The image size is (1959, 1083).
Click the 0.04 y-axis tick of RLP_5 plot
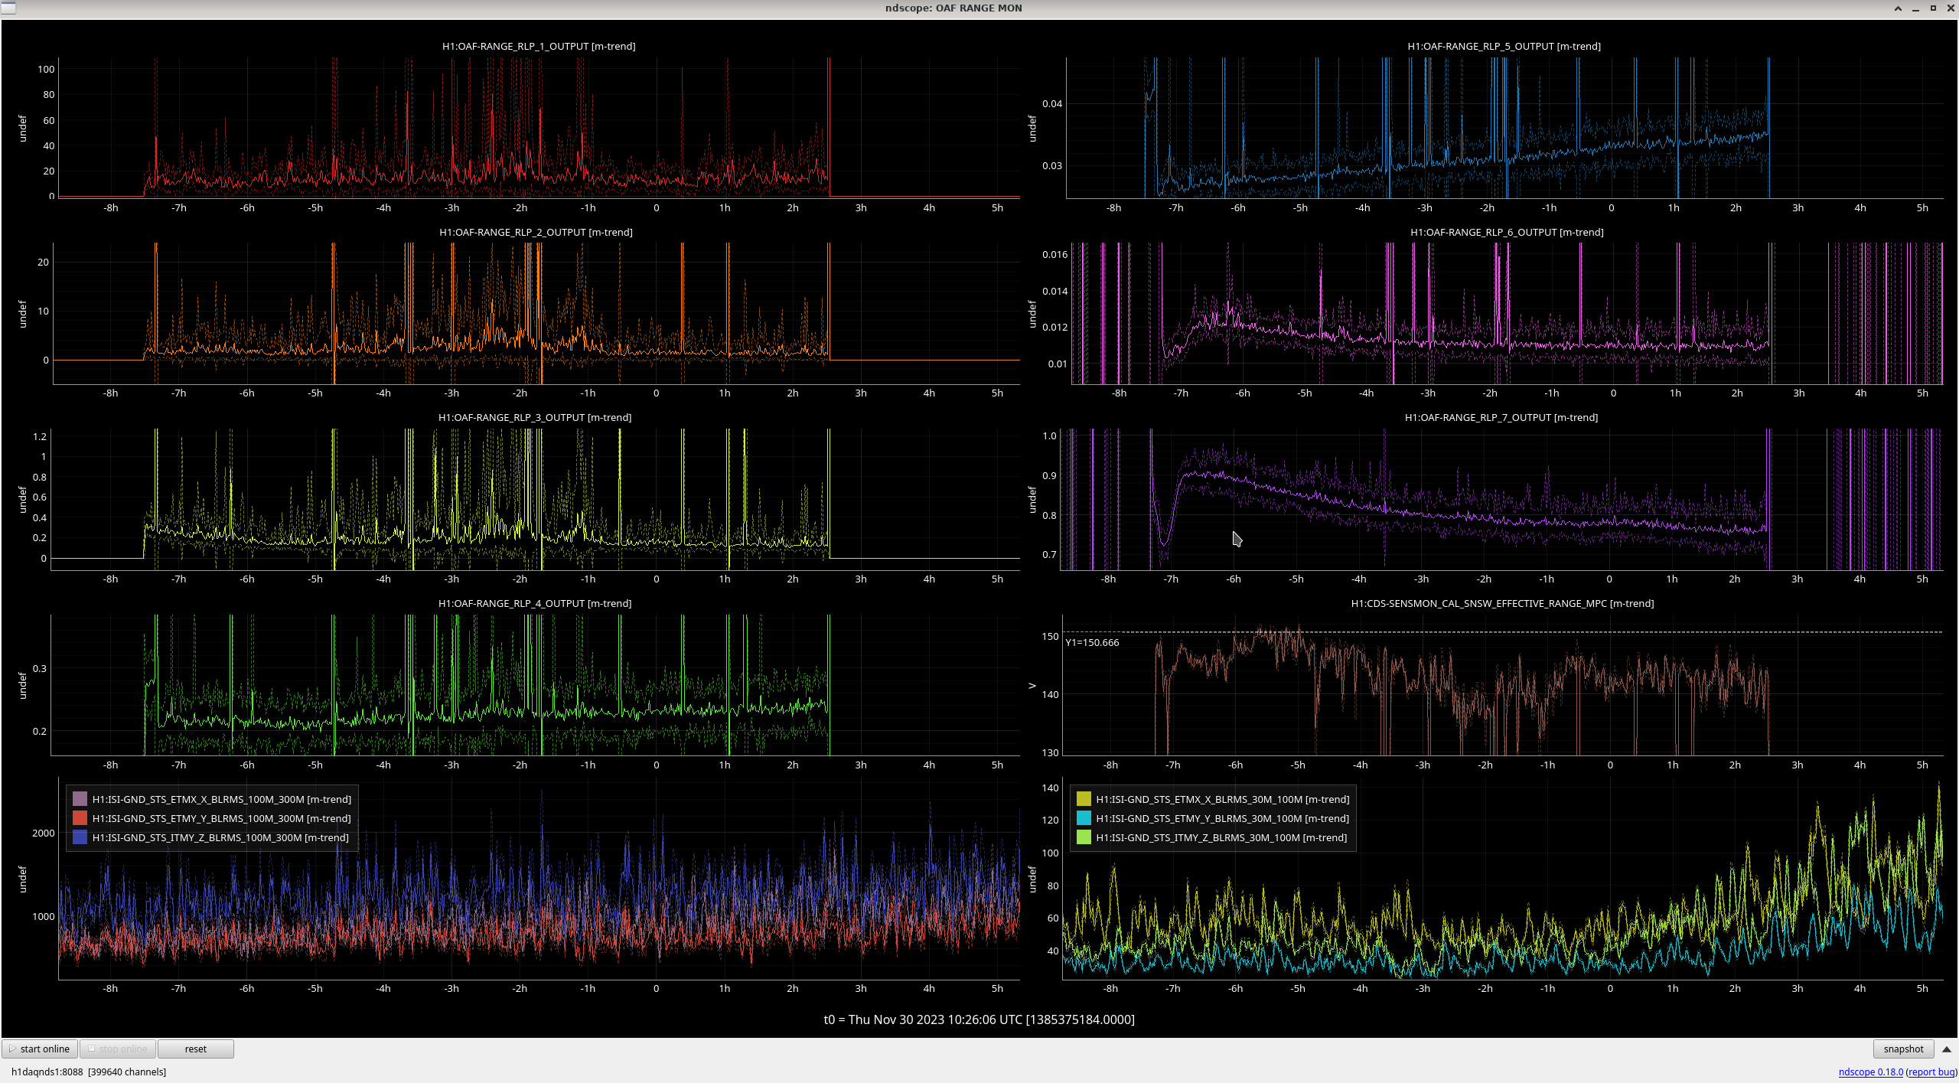click(1052, 103)
